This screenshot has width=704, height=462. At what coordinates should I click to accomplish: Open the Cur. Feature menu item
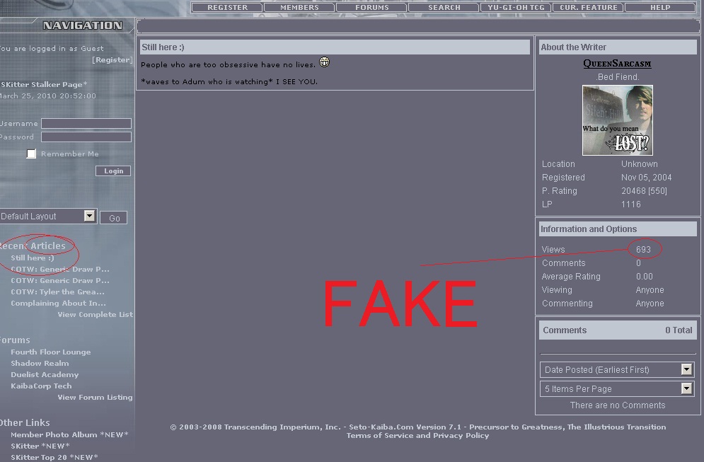pyautogui.click(x=588, y=8)
